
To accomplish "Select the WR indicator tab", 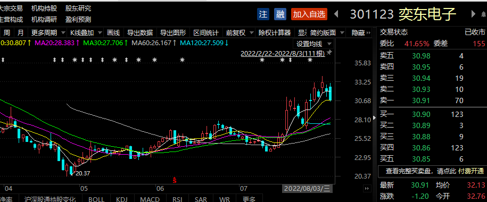I will click(x=224, y=199).
